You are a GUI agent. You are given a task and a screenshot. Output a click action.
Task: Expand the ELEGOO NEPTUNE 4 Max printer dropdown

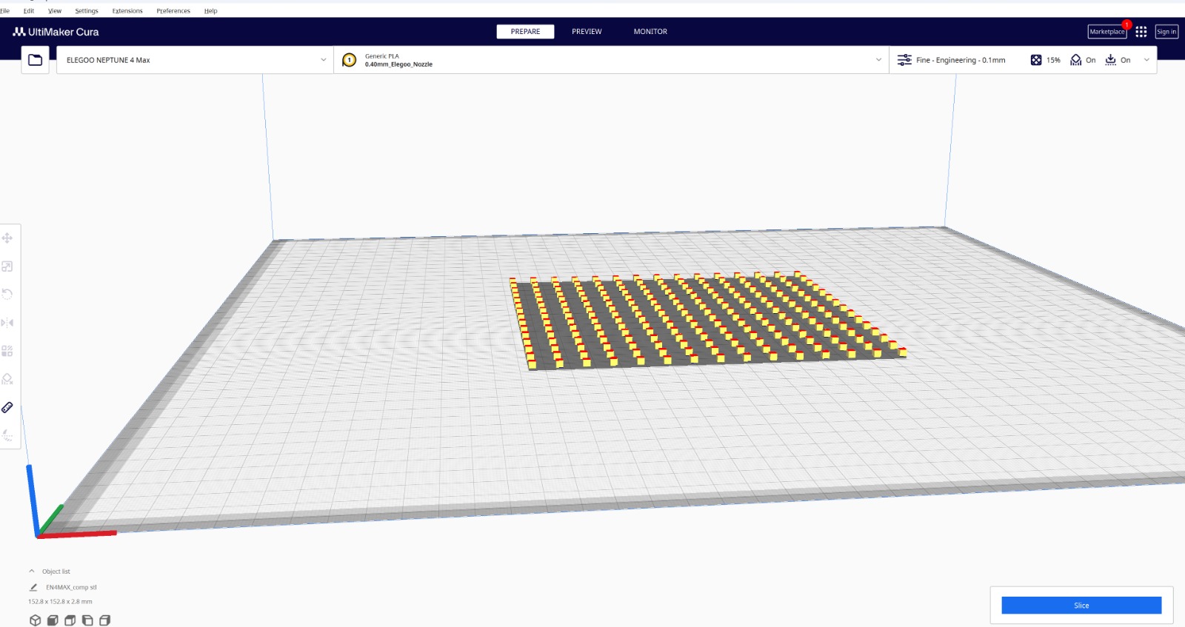[x=195, y=60]
